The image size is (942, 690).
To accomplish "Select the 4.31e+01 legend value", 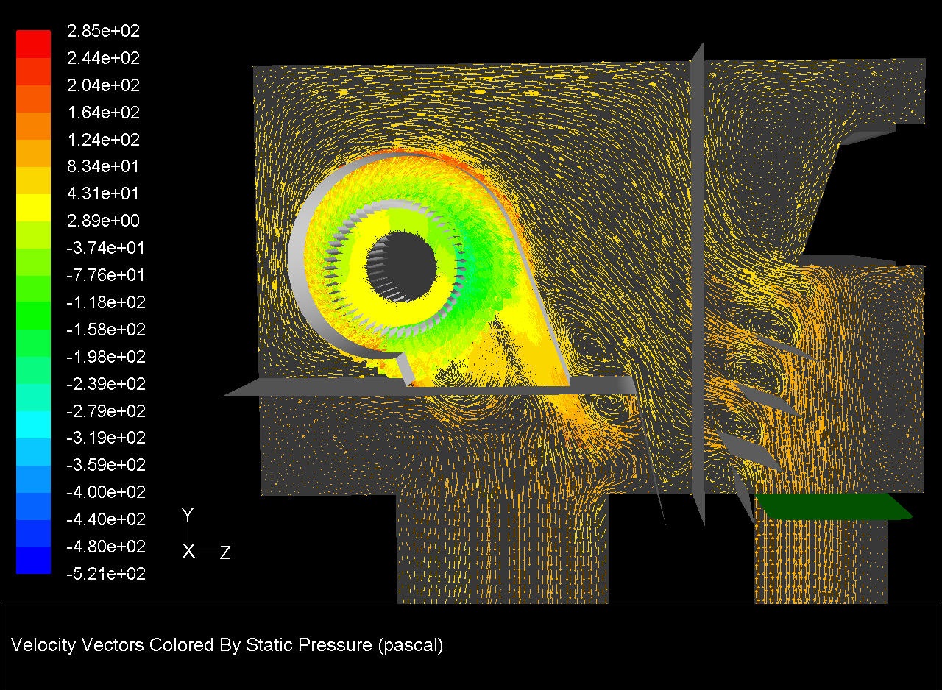I will tap(102, 193).
